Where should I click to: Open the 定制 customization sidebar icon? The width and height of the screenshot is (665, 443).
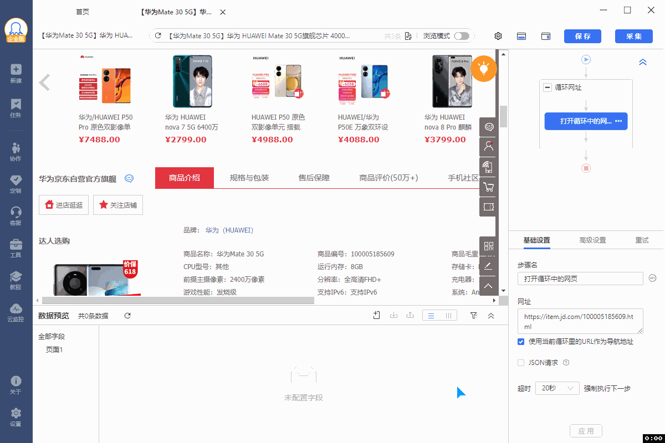point(16,184)
